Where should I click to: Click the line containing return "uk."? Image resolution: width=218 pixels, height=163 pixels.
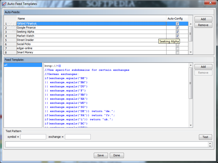tap(79, 119)
